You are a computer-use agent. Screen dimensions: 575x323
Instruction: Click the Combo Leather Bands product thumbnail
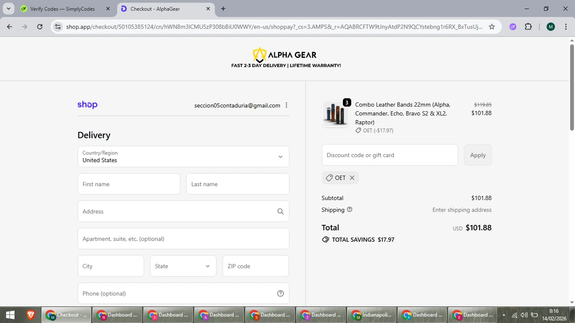[335, 114]
